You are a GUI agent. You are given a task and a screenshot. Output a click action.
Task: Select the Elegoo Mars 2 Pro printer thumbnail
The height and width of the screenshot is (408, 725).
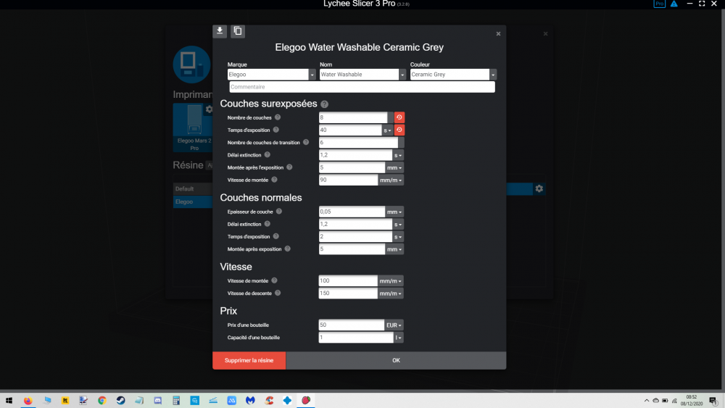[194, 128]
